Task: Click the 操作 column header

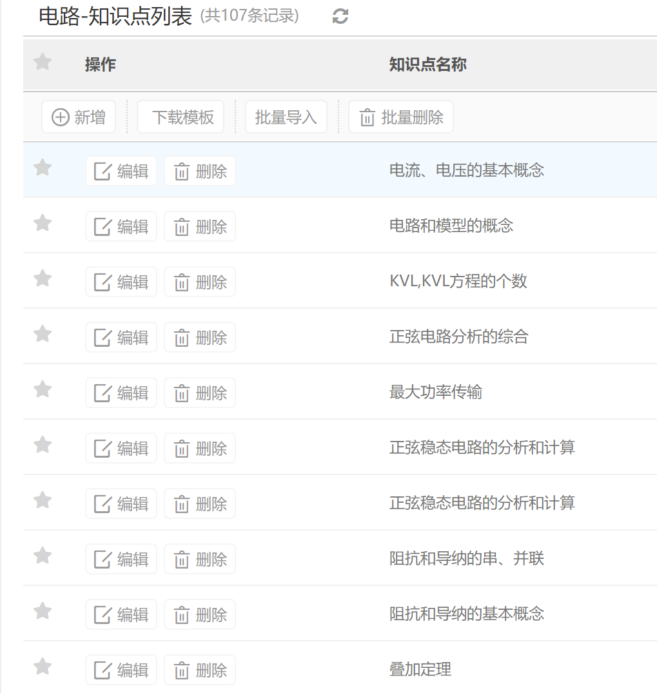Action: (x=100, y=64)
